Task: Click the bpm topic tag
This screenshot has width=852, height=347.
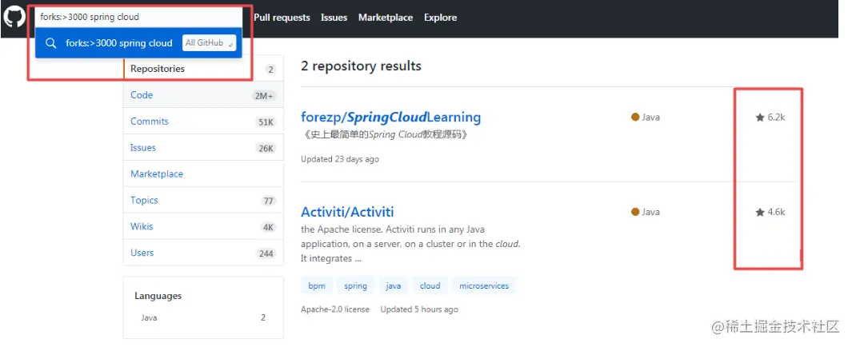Action: pyautogui.click(x=316, y=285)
